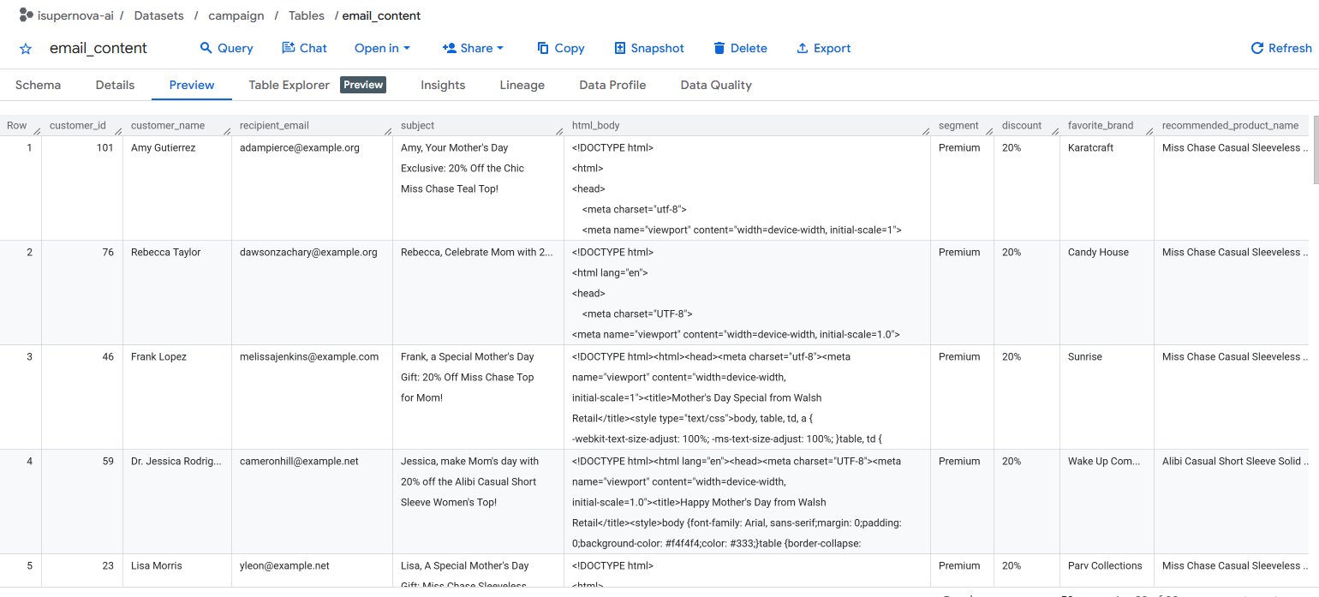Go to isupernova-ai breadcrumb
Viewport: 1319px width, 597px height.
(x=76, y=15)
